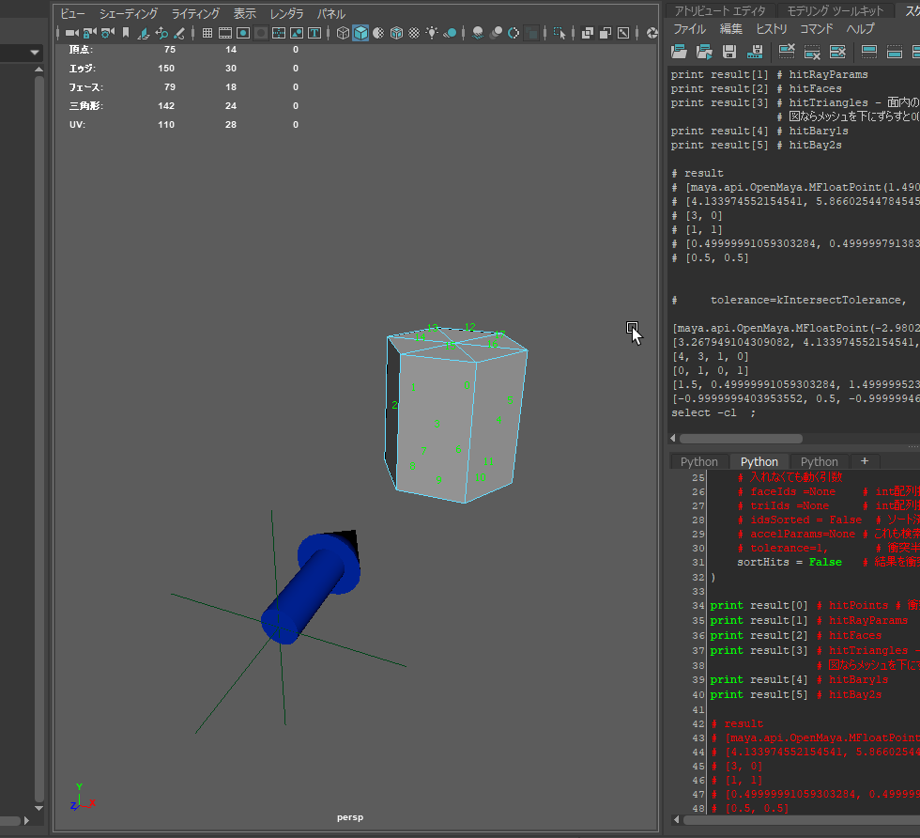Enable smooth shade all display

coord(360,33)
